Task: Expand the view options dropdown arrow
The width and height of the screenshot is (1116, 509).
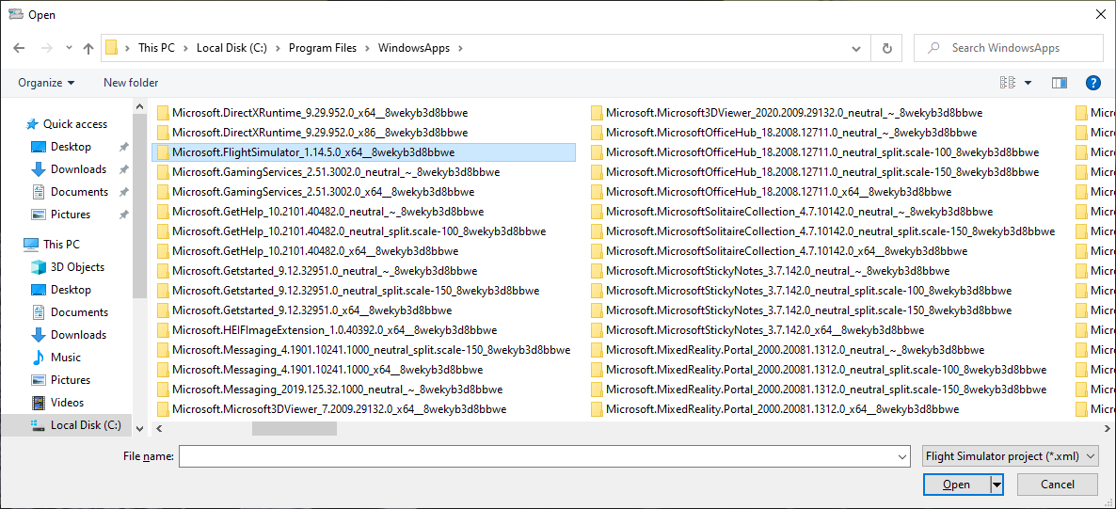Action: coord(1028,83)
